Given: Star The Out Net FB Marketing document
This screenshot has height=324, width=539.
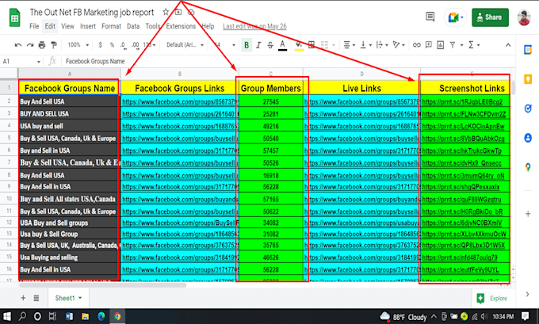Looking at the screenshot, I should coord(166,12).
